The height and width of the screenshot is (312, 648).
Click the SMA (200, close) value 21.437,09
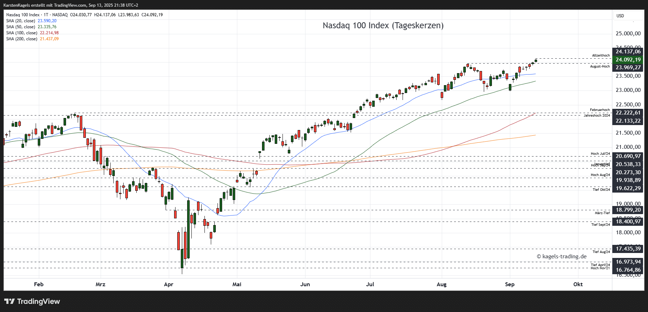click(49, 39)
